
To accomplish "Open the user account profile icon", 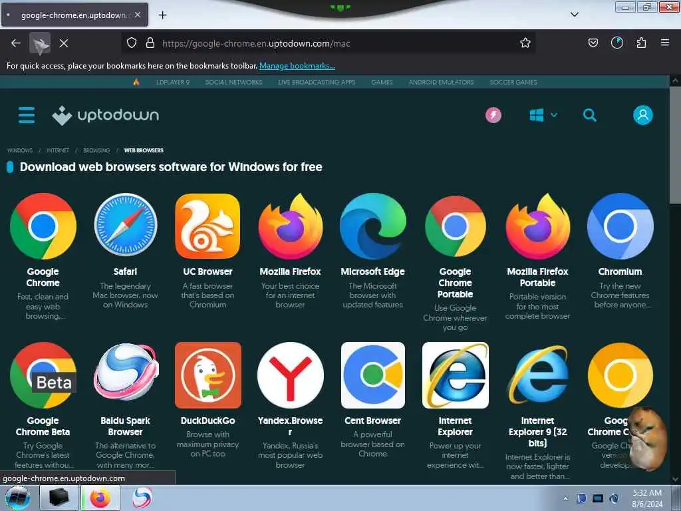I will [643, 115].
